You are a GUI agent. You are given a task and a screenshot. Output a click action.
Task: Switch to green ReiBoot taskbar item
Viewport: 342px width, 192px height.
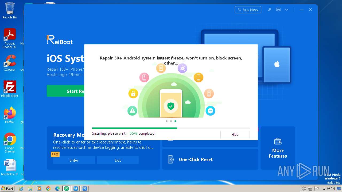67,189
